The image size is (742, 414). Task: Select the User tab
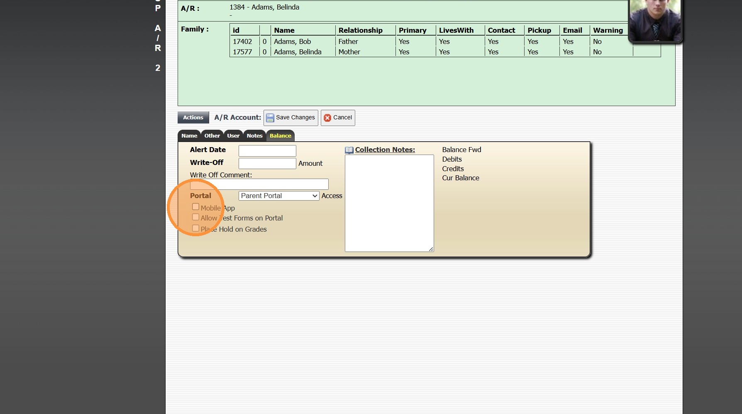pyautogui.click(x=233, y=136)
